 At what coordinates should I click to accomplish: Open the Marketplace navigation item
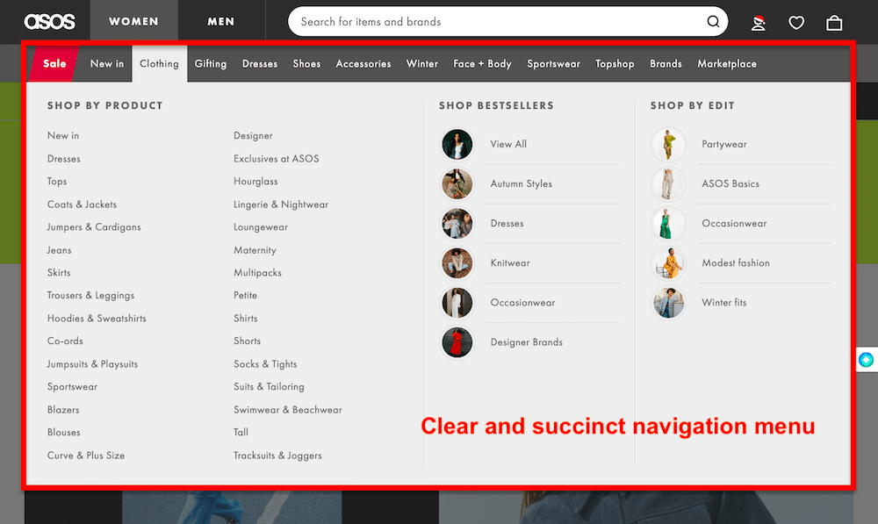(727, 64)
